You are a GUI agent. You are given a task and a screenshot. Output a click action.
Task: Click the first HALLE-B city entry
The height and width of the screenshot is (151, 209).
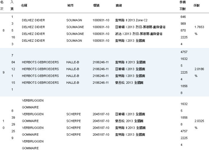tap(73, 62)
